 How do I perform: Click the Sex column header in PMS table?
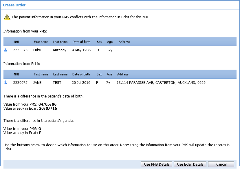point(99,42)
